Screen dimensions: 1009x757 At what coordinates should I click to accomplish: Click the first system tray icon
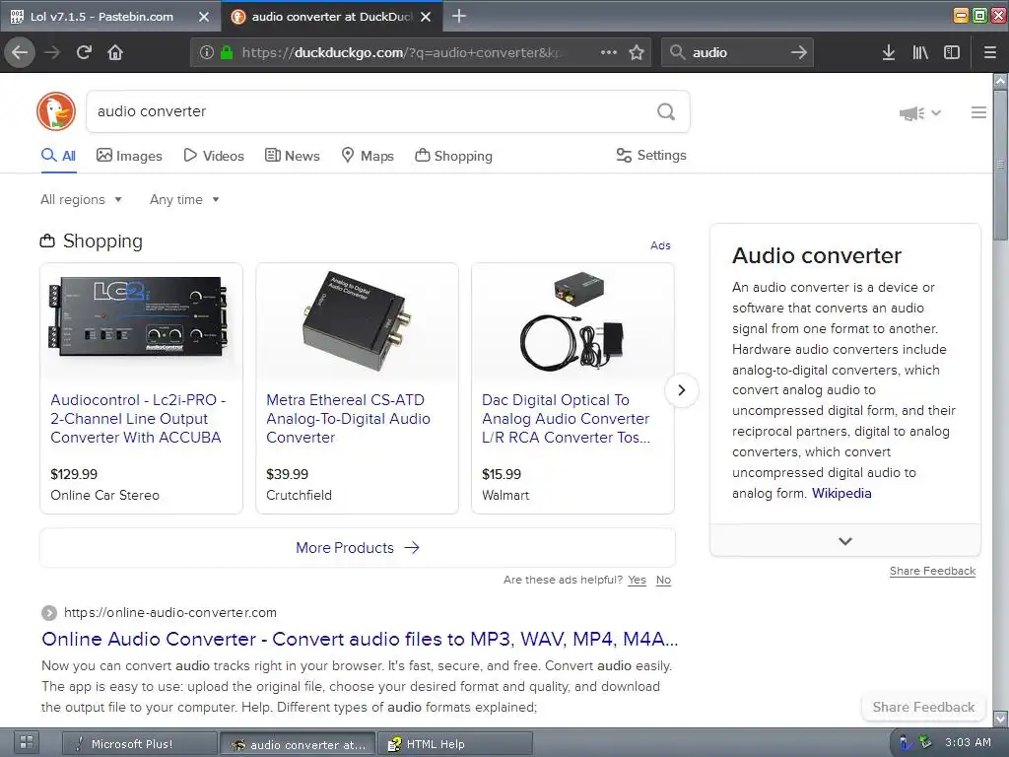tap(907, 743)
